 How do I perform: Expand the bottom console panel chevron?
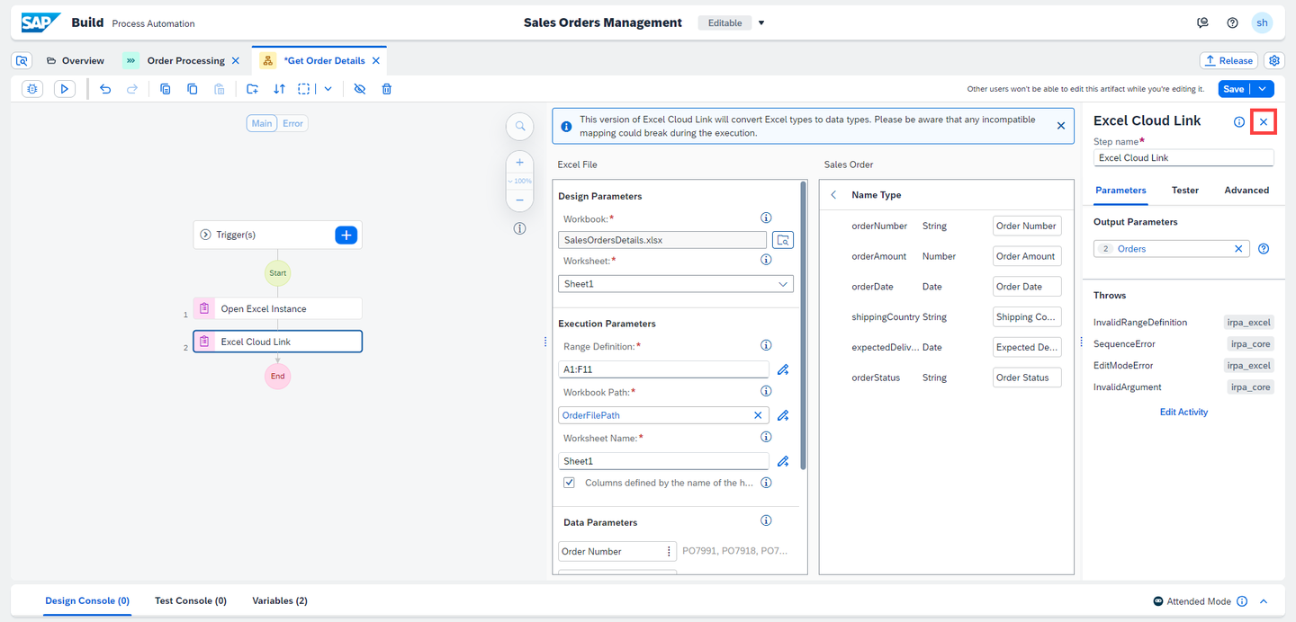tap(1264, 601)
